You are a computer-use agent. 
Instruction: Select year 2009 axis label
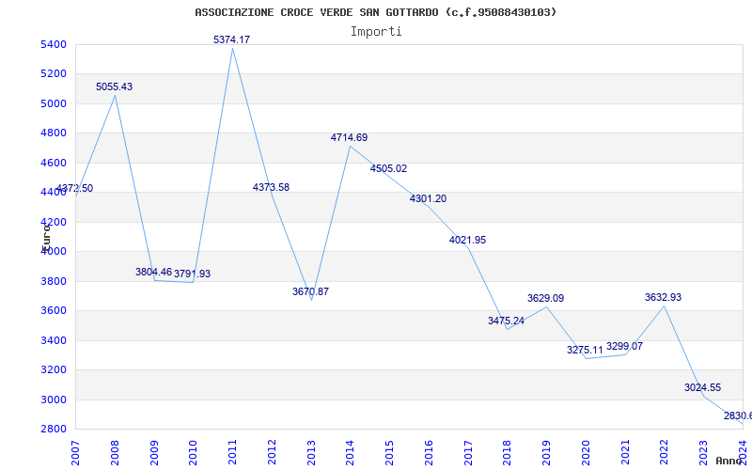coord(154,453)
